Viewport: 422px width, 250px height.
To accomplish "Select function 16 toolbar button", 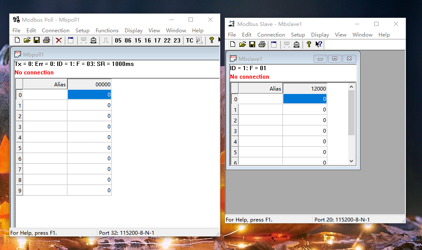I will (x=148, y=40).
